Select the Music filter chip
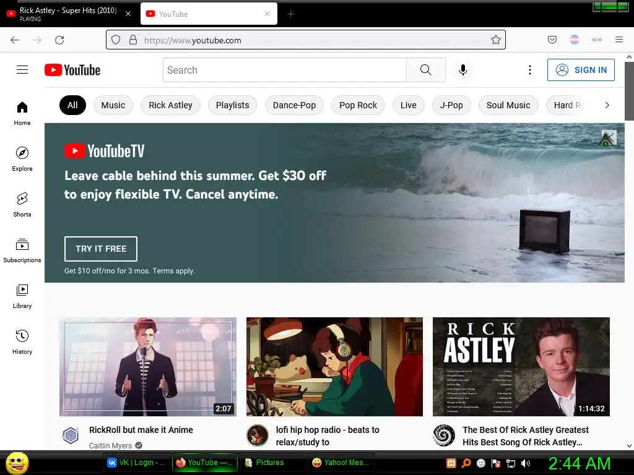The width and height of the screenshot is (634, 475). pyautogui.click(x=113, y=105)
